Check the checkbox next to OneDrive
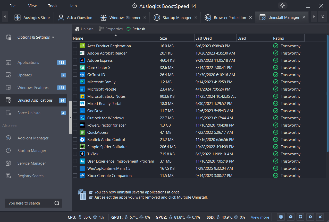 (75, 111)
